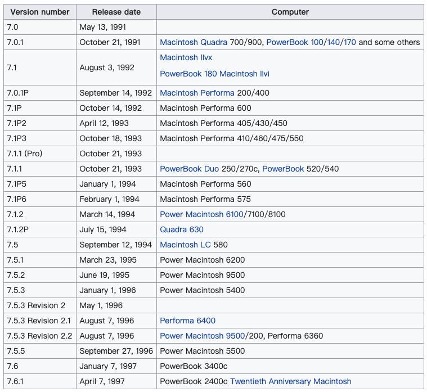
Task: Click Power Macintosh 5400 cell
Action: 290,290
